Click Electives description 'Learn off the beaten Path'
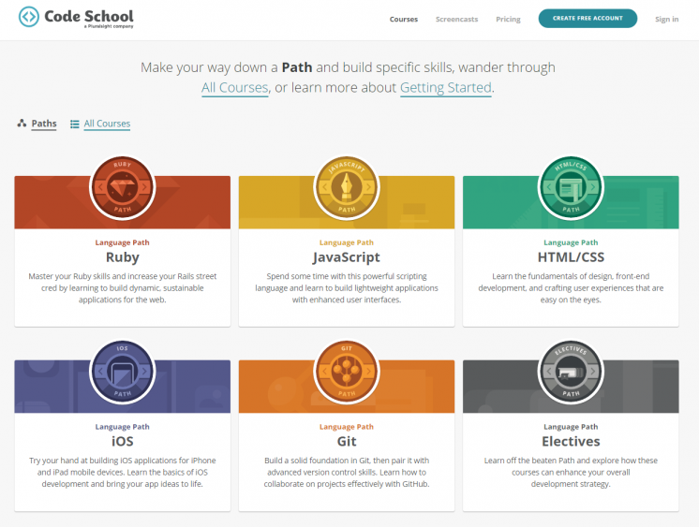699x527 pixels. (x=571, y=472)
